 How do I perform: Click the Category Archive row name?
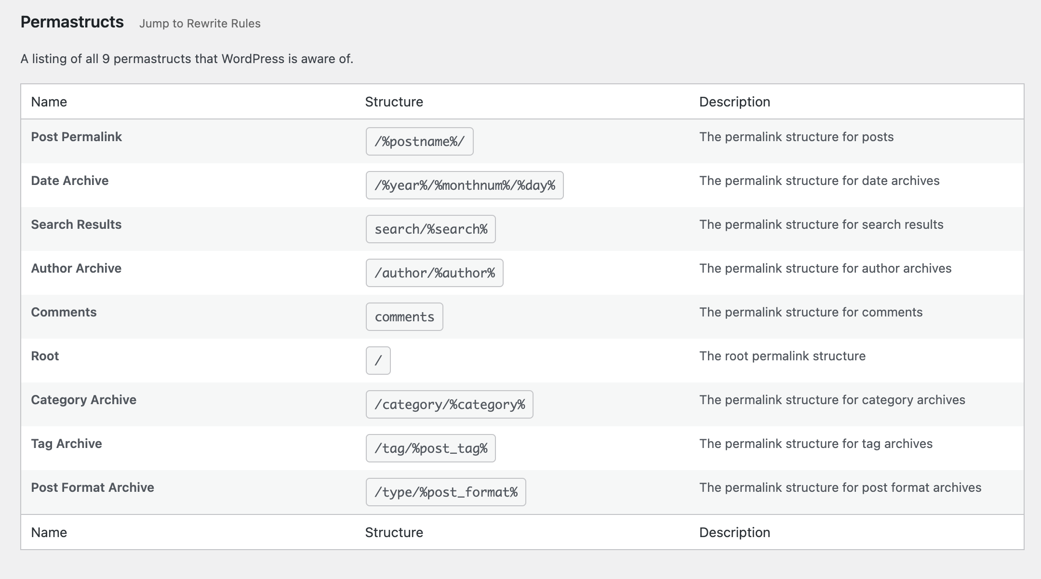pos(83,400)
